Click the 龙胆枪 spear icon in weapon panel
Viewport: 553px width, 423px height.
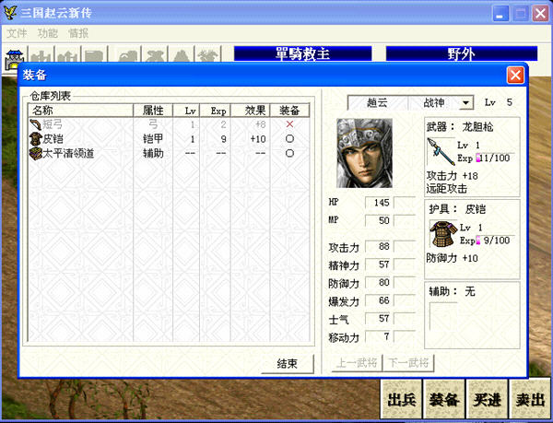[441, 151]
